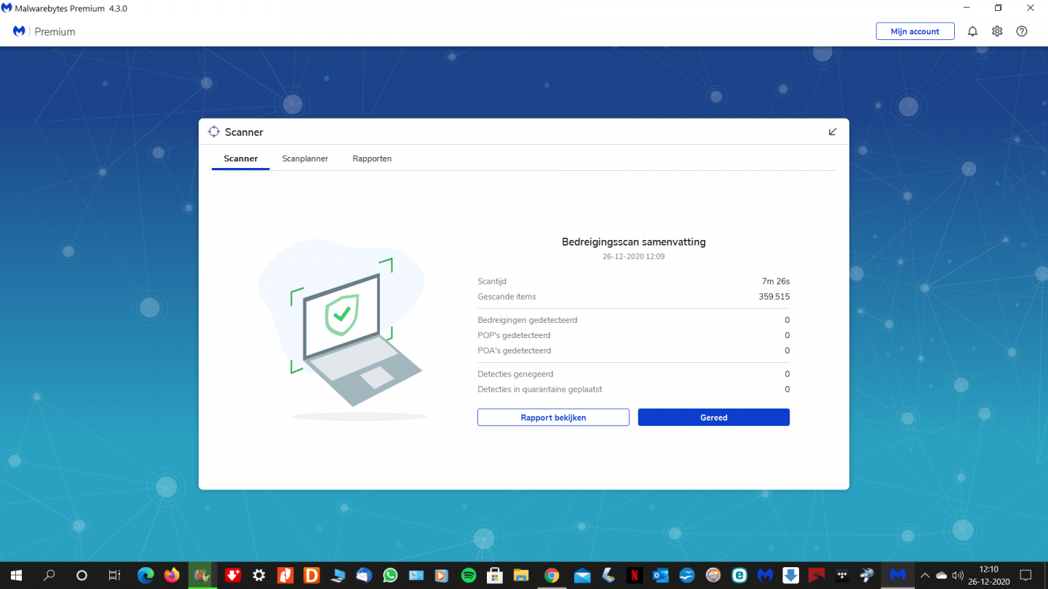Open the help question mark icon
The height and width of the screenshot is (589, 1048).
(1022, 31)
